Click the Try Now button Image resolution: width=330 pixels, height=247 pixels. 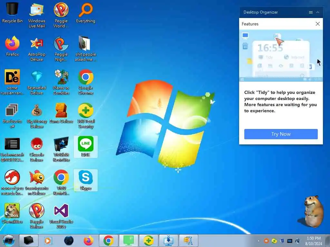coord(281,134)
